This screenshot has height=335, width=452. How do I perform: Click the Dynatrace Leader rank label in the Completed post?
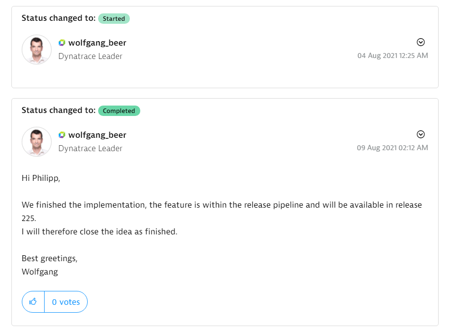pyautogui.click(x=90, y=148)
